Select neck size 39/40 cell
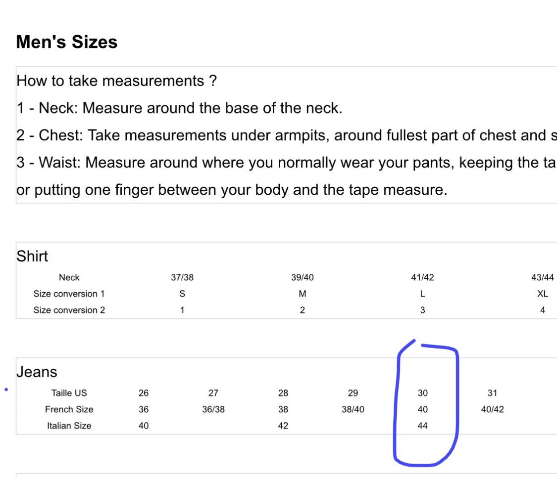 (303, 277)
